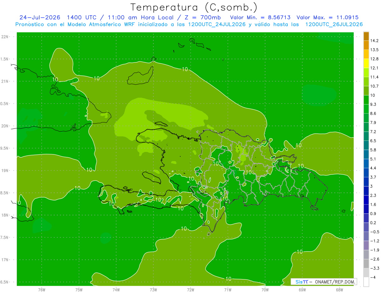Viewport: 381px width, 294px height.
Task: Select the 'Z = 700mb' level text
Action: tap(202, 17)
